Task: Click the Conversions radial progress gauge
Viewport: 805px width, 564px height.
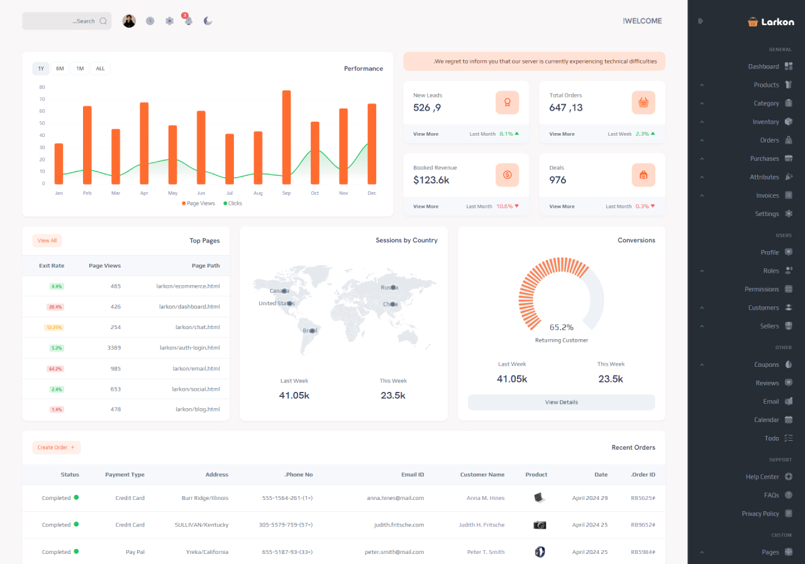Action: point(562,295)
